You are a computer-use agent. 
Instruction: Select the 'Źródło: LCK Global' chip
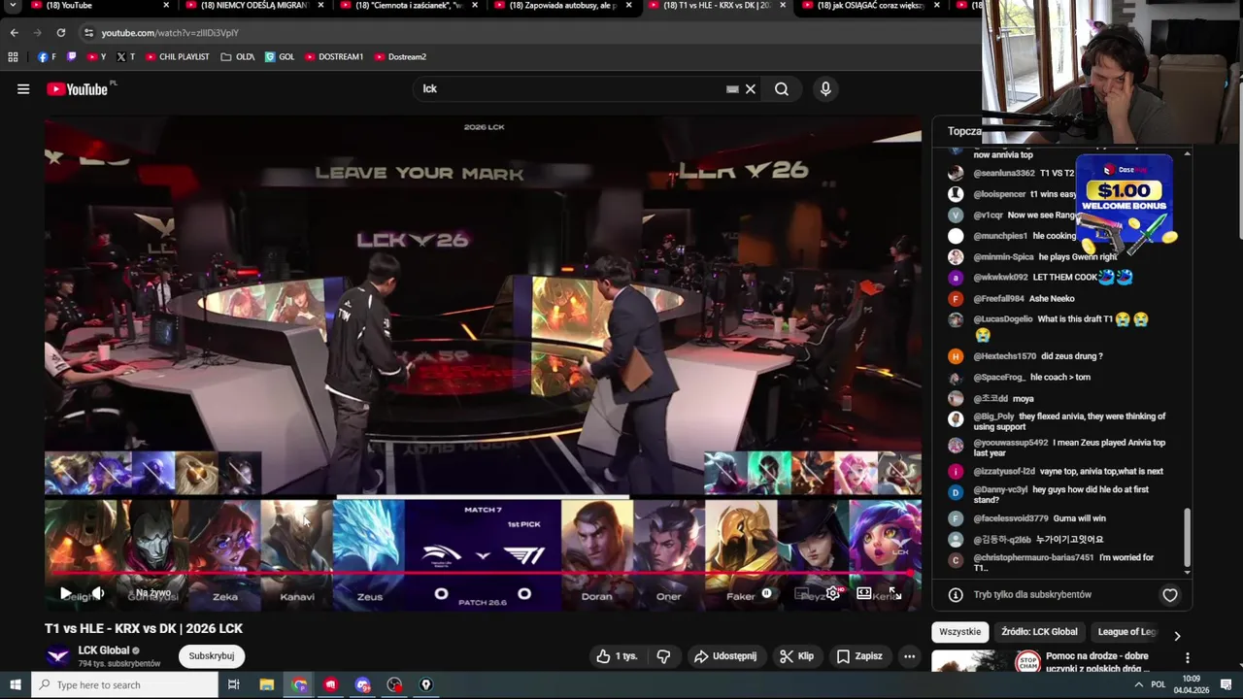pyautogui.click(x=1039, y=632)
